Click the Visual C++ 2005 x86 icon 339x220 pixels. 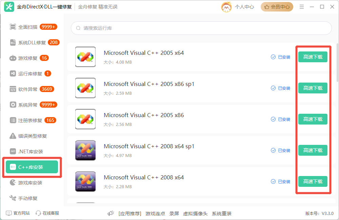tap(85, 119)
